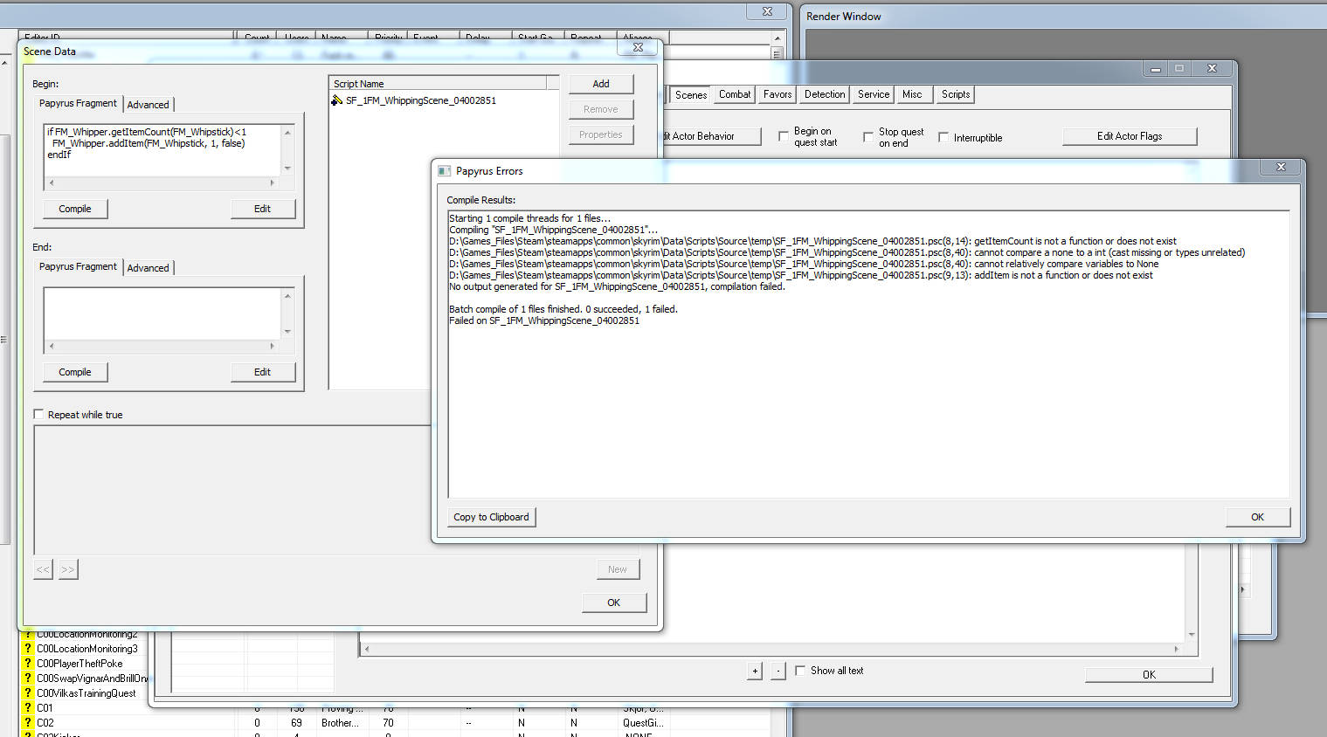Select the C00LocationMonitoring3 quest row
This screenshot has width=1327, height=737.
[x=86, y=649]
